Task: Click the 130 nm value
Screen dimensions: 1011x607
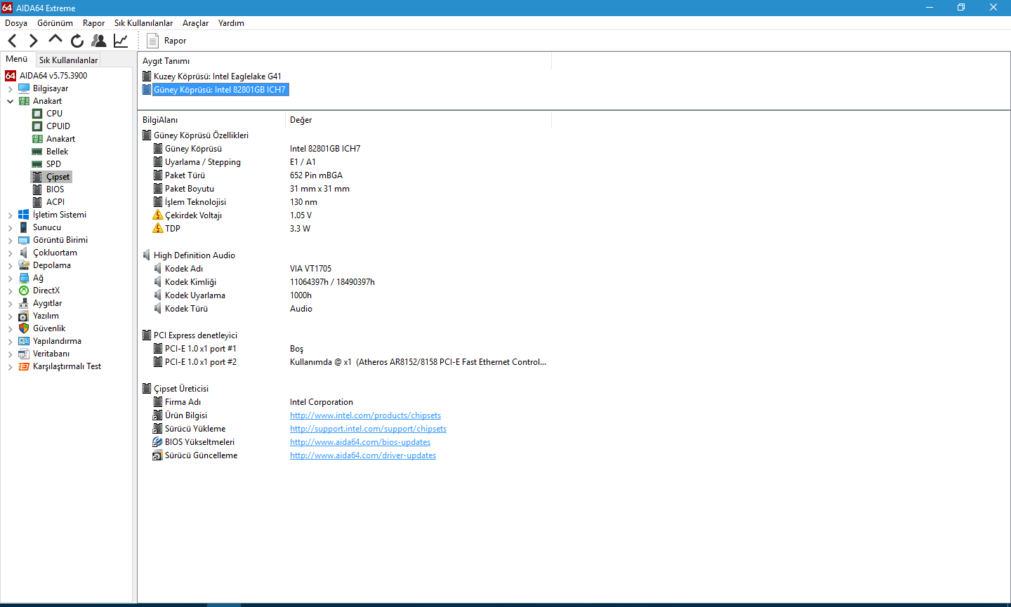Action: 303,202
